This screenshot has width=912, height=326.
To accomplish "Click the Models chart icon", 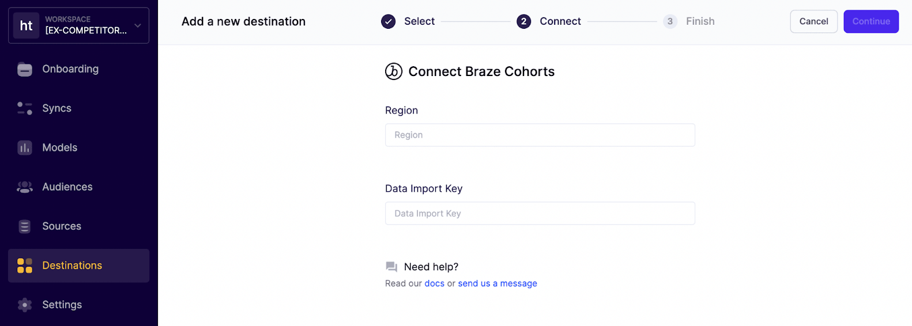I will pos(25,148).
